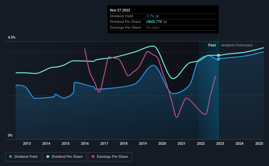Click the 'Nov 27 2022' tooltip date
269x166 pixels.
point(120,10)
